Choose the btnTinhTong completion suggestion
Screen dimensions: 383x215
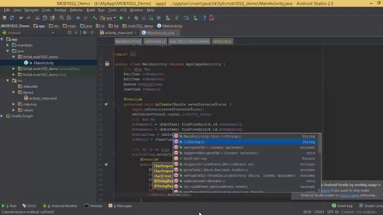tap(245, 159)
